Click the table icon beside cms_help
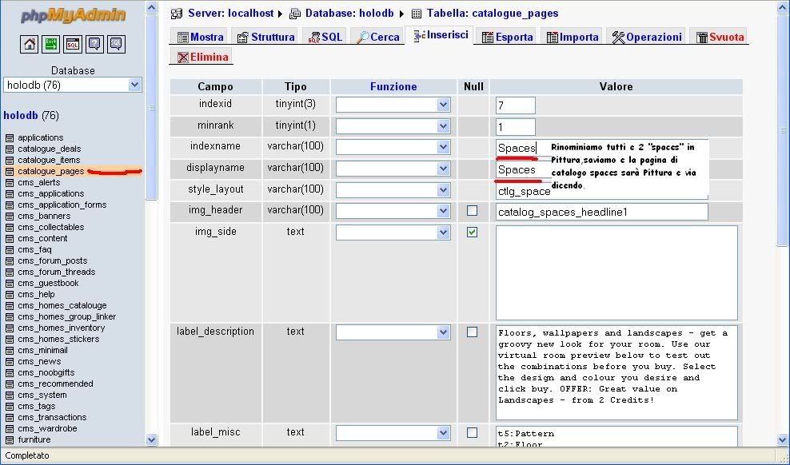Image resolution: width=790 pixels, height=465 pixels. point(9,294)
